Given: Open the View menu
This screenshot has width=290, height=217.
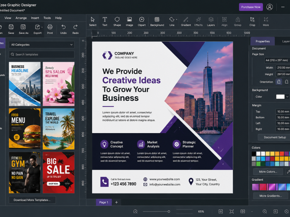Looking at the screenshot, I should coord(8,18).
